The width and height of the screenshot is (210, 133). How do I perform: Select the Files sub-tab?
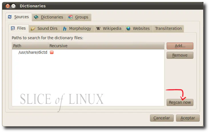point(19,28)
